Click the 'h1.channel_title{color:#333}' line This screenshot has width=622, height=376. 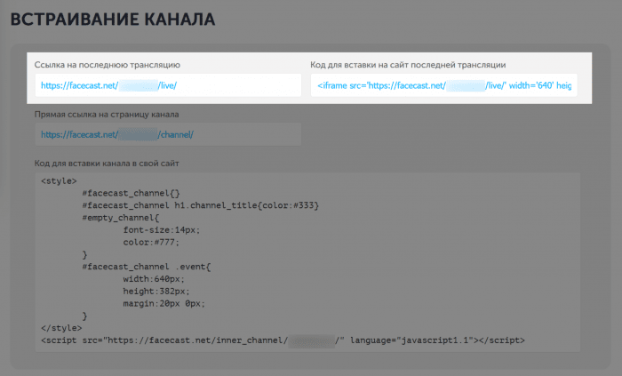[x=200, y=205]
